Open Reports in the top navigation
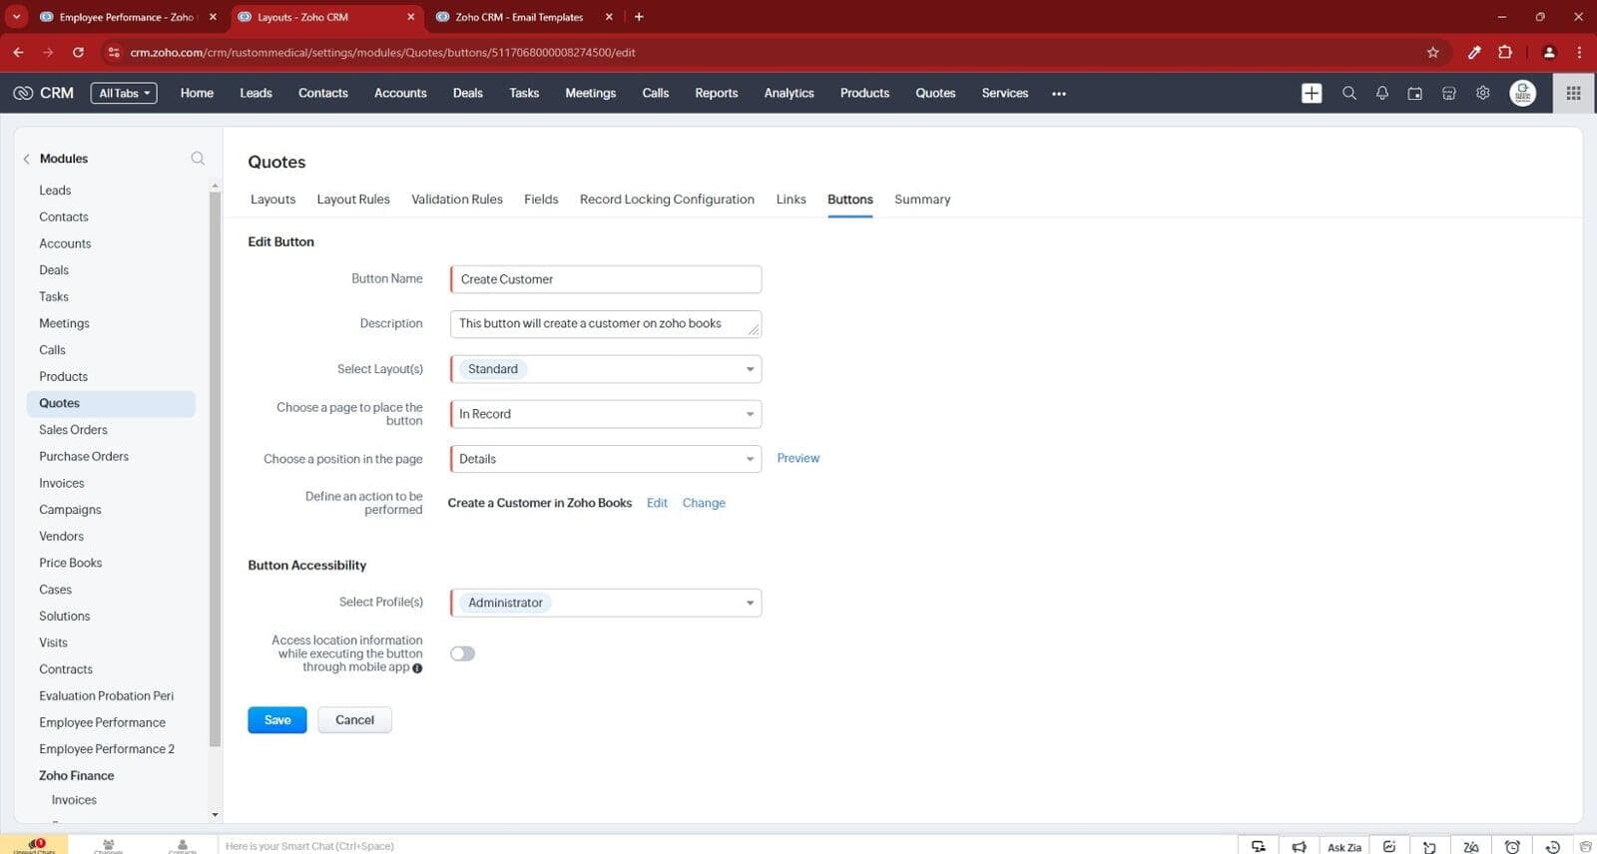 coord(717,93)
